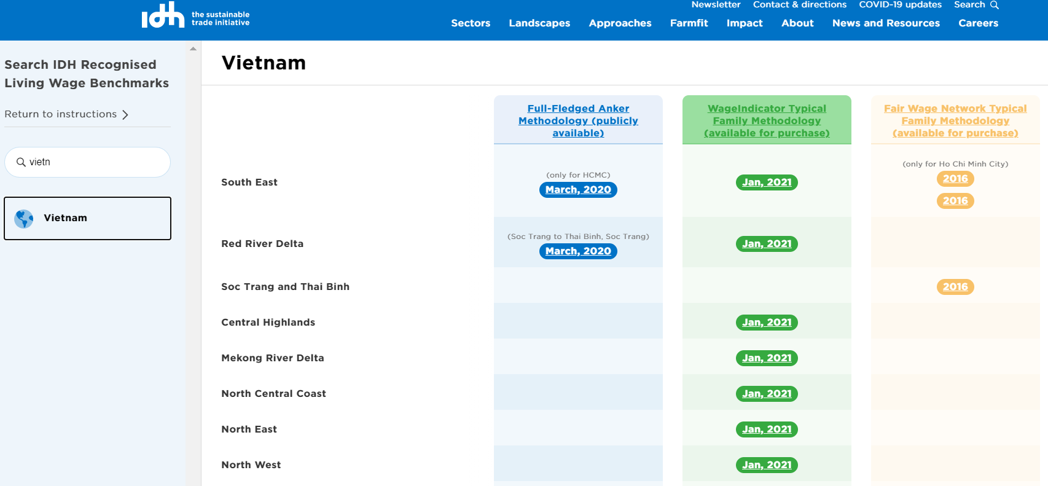Screen dimensions: 1048x486
Task: Open North West Jan, 2021 benchmark
Action: [x=767, y=465]
